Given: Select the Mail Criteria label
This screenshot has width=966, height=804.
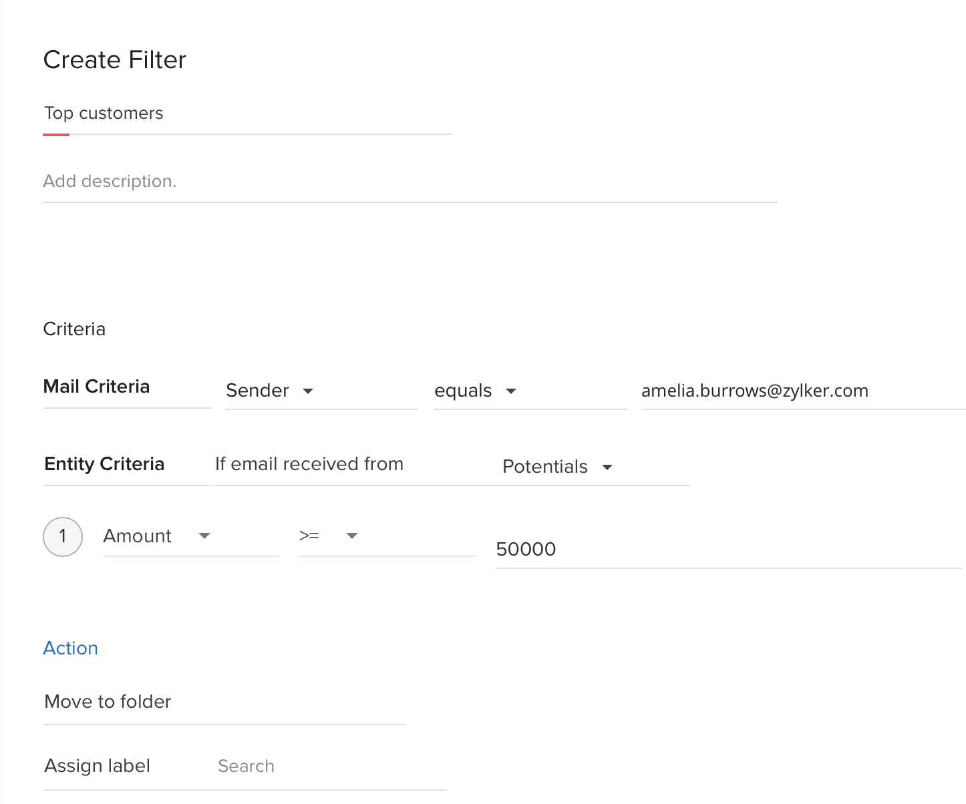Looking at the screenshot, I should [96, 387].
